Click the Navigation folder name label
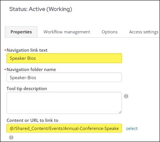160x142 pixels. (31, 69)
